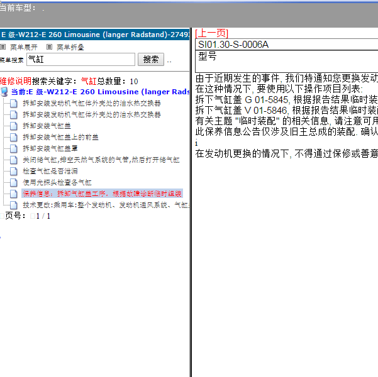Open 技术更改:乘用车:整个发动机 entry

[106, 205]
